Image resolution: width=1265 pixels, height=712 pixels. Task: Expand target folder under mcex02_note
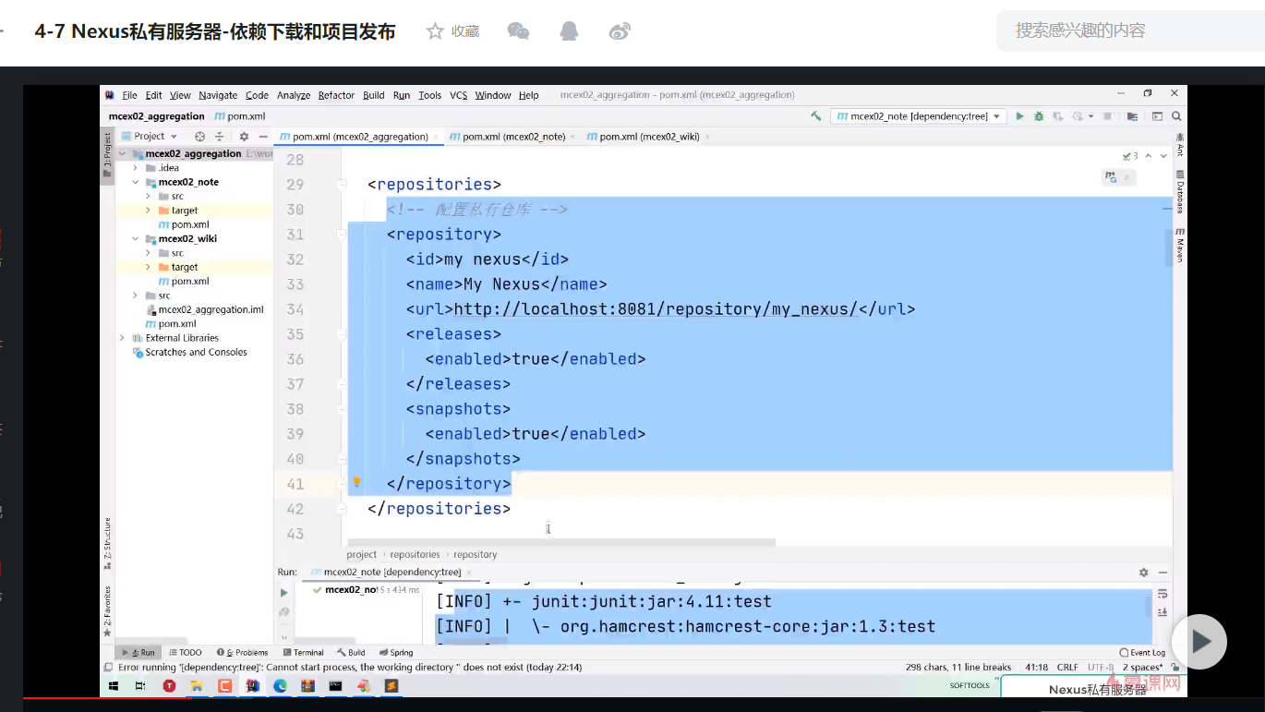point(148,211)
